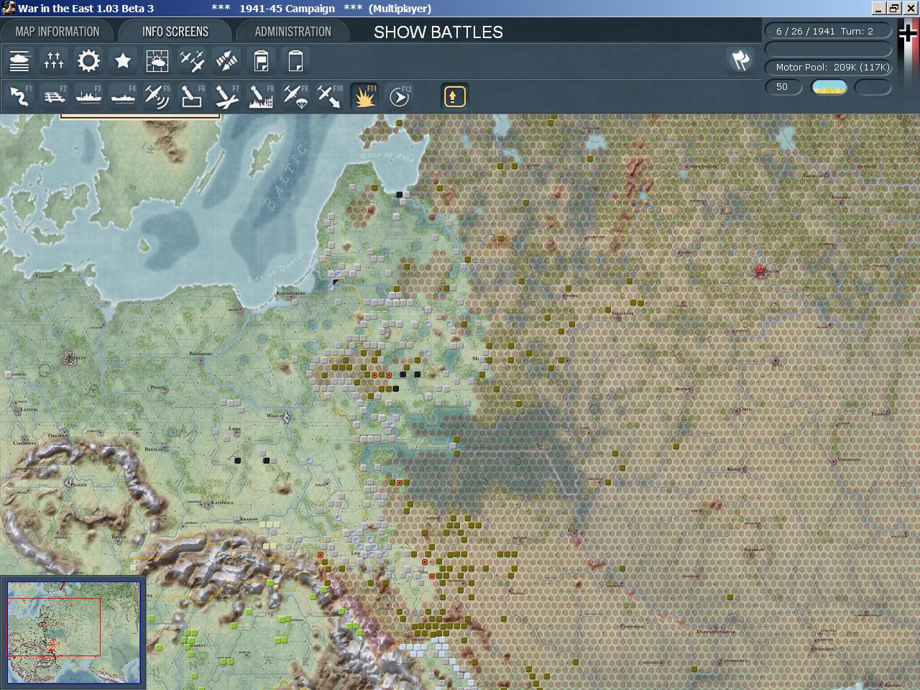Viewport: 920px width, 690px height.
Task: Click the crossed flags icon
Action: pos(740,60)
